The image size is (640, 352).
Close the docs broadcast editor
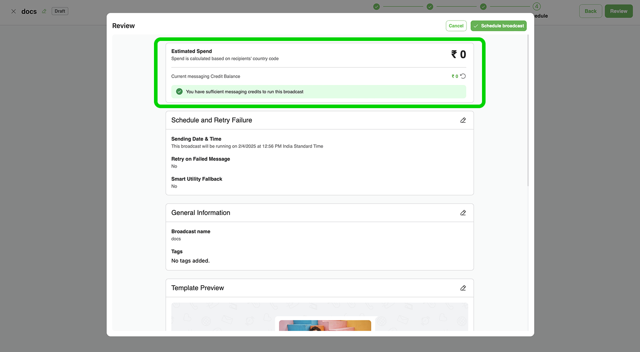pos(13,11)
